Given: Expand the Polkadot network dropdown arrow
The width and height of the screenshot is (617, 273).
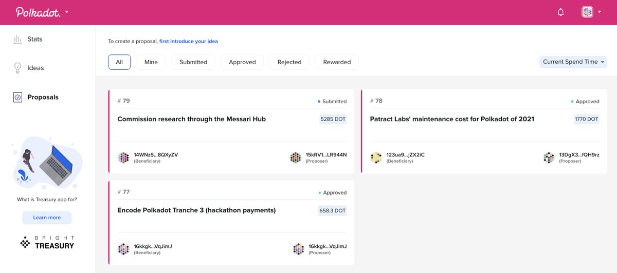Looking at the screenshot, I should pos(67,12).
